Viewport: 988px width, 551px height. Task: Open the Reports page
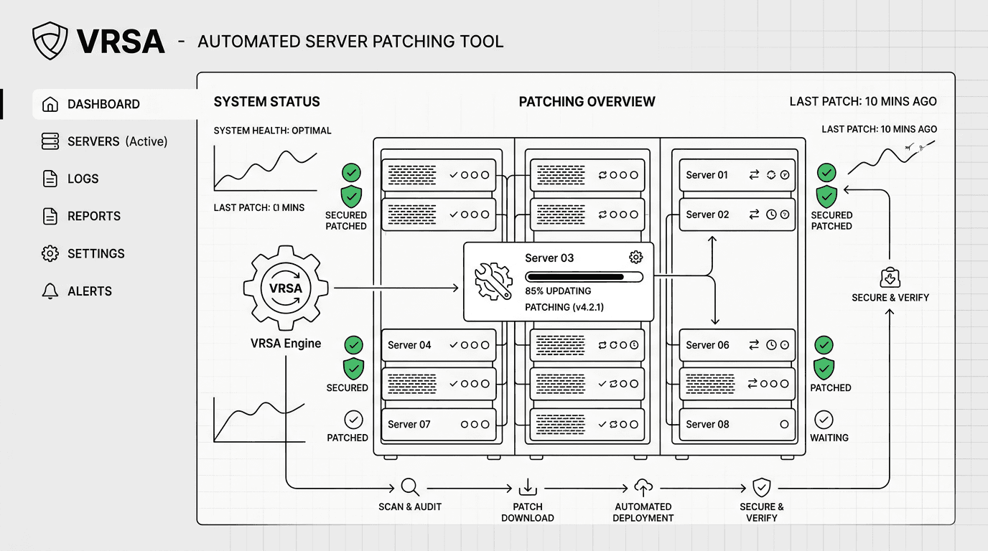93,216
